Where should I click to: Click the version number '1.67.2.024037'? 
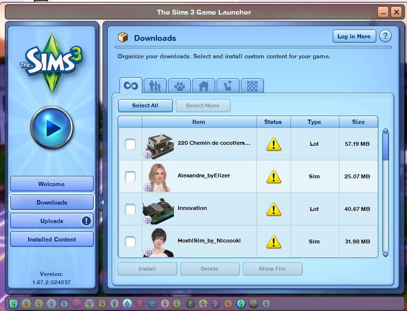point(51,282)
